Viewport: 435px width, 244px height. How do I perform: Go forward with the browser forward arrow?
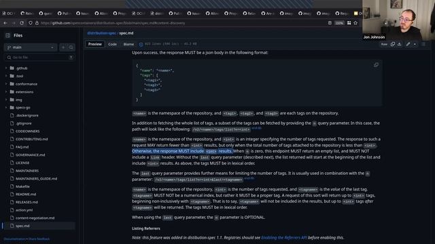click(x=14, y=23)
